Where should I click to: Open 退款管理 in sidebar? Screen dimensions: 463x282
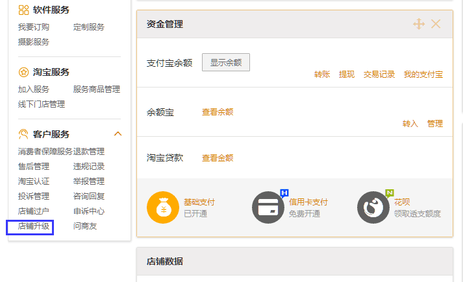click(x=89, y=152)
